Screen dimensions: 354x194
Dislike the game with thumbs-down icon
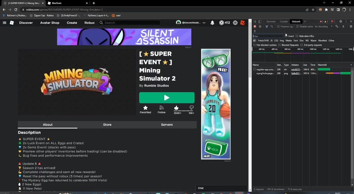pos(191,108)
